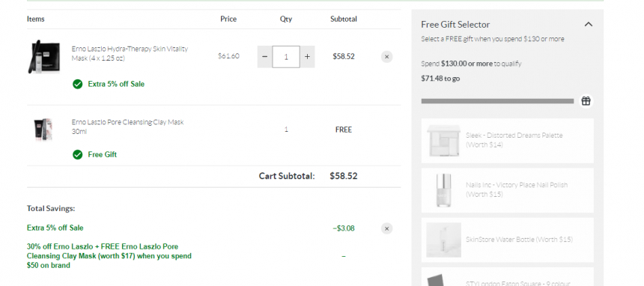Select Sleek Distorted Dreams Palette free gift
Image resolution: width=644 pixels, height=286 pixels.
point(507,141)
